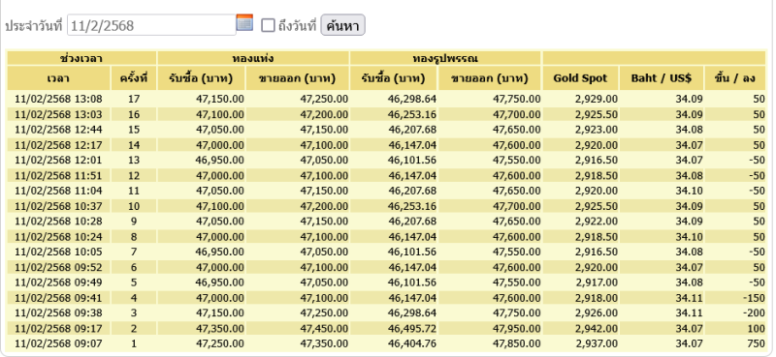The image size is (776, 357).
Task: Click the ช่วงเวลา group header
Action: 81,58
